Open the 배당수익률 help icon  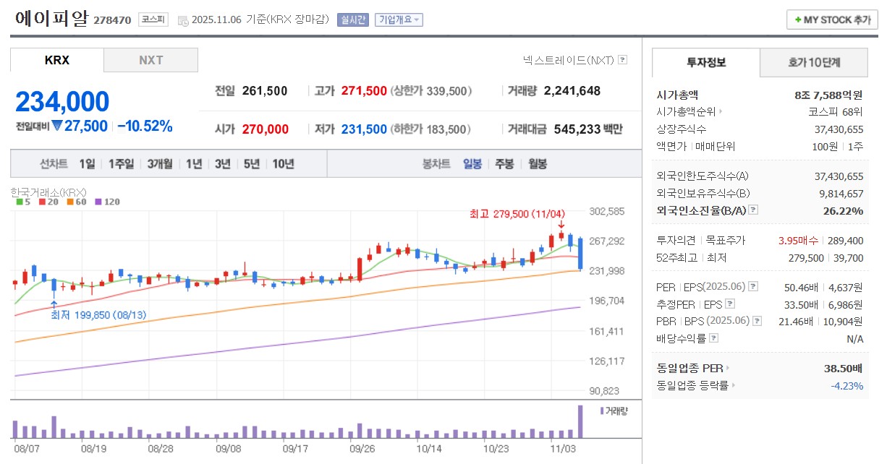[713, 337]
